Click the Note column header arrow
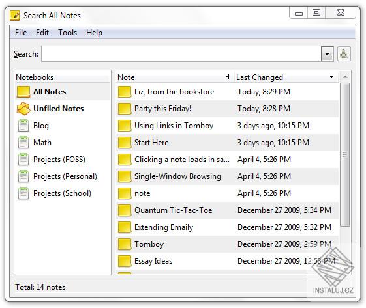Screen dimensions: 366x308 [x=228, y=77]
